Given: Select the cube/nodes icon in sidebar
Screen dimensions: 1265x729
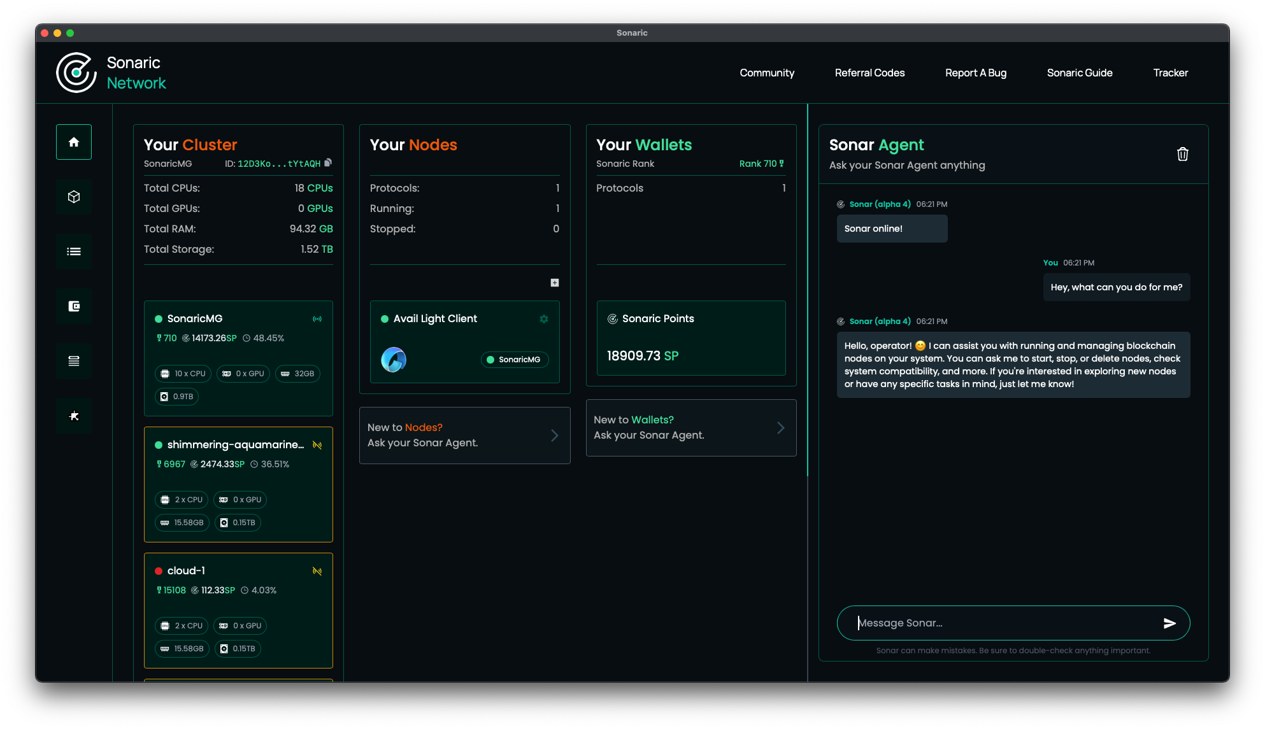Looking at the screenshot, I should (74, 196).
